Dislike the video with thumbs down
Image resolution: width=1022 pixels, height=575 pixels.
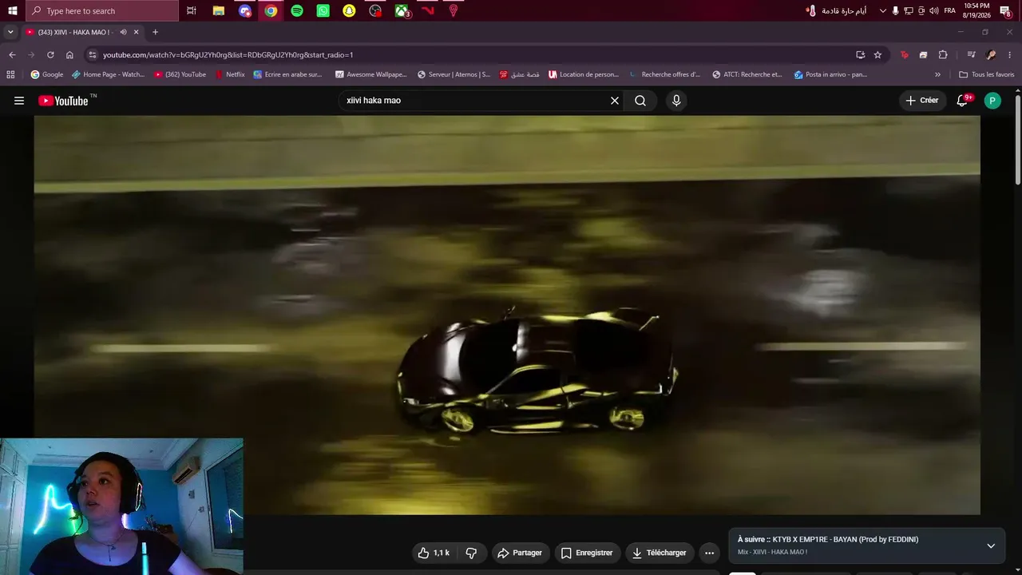click(471, 553)
